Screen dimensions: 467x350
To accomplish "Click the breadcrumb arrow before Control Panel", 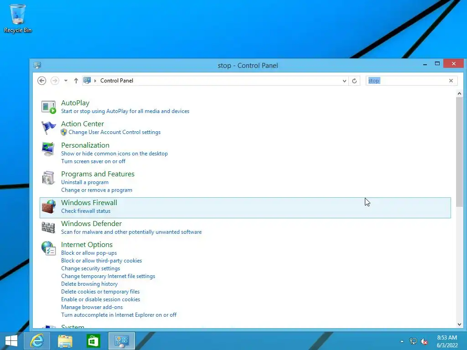I will [95, 81].
